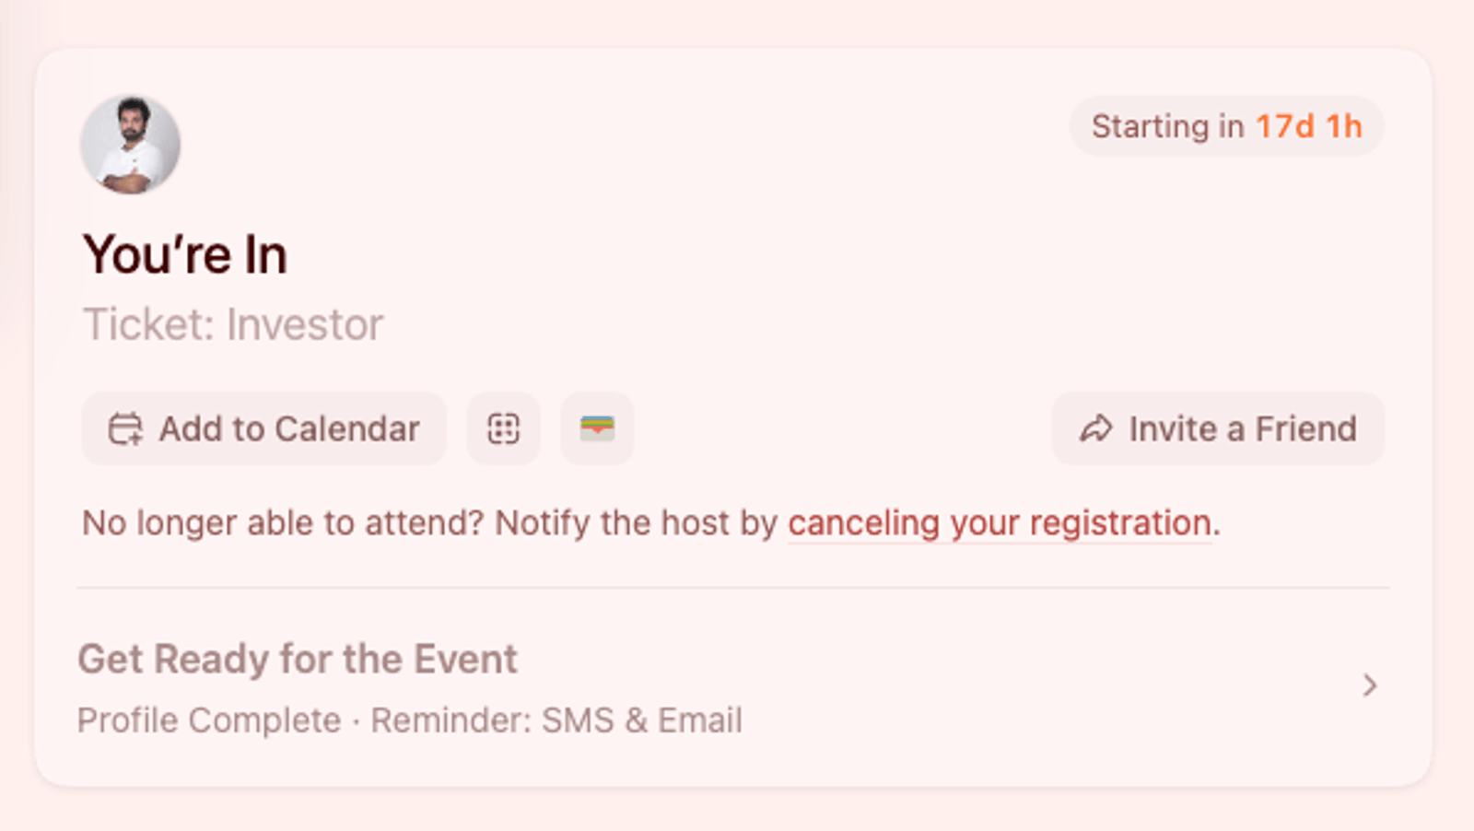Open the canceling your registration link
The image size is (1474, 831).
[999, 523]
